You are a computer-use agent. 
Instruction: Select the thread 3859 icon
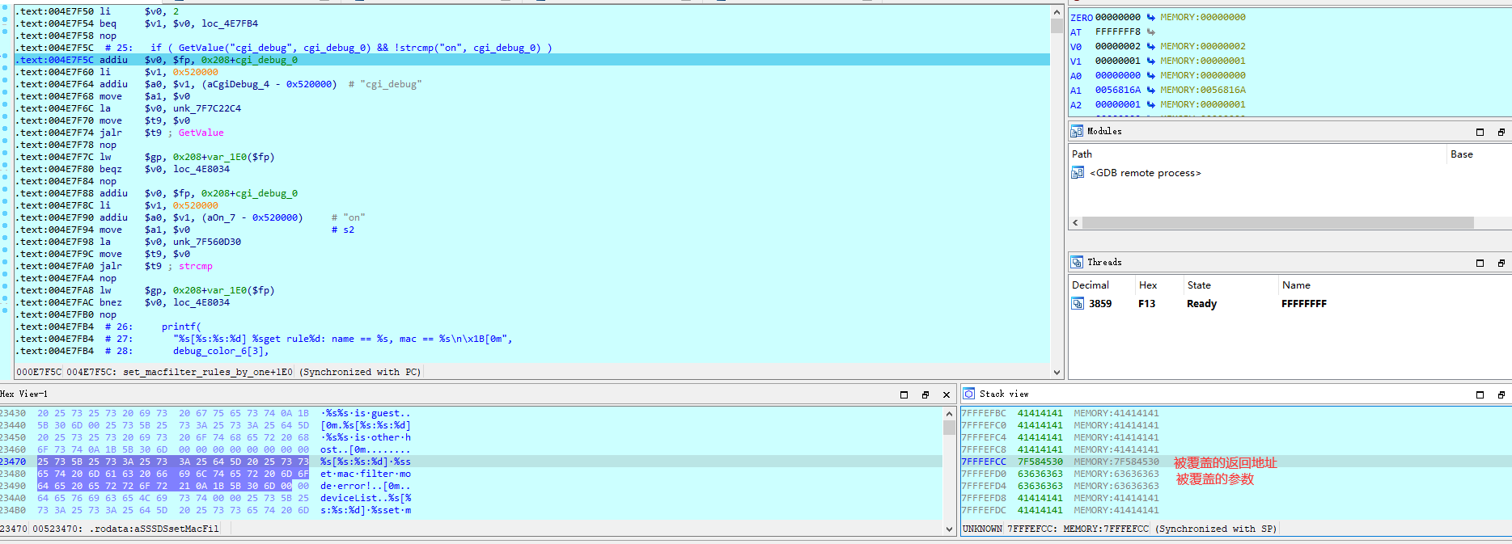click(x=1078, y=303)
